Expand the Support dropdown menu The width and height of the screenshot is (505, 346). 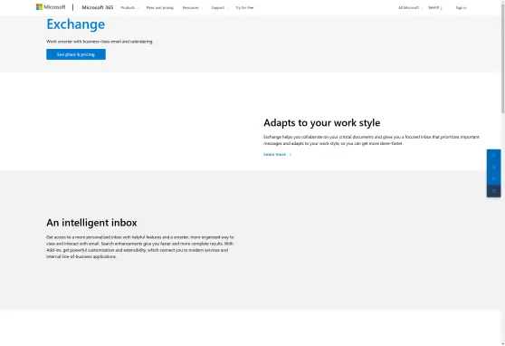pyautogui.click(x=220, y=8)
